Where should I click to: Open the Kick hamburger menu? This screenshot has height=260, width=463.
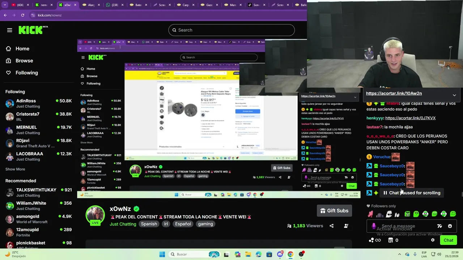(10, 30)
